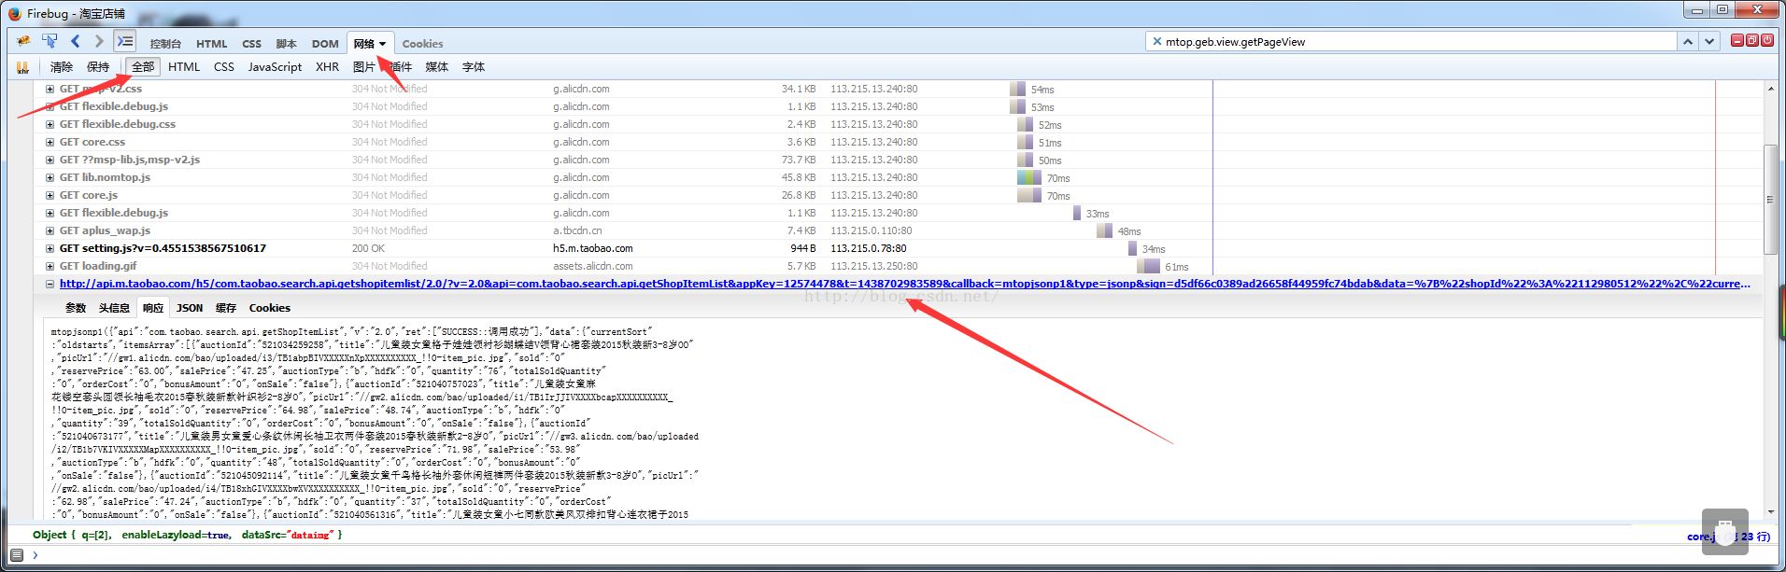
Task: Switch to the CSS panel tab
Action: tap(251, 44)
